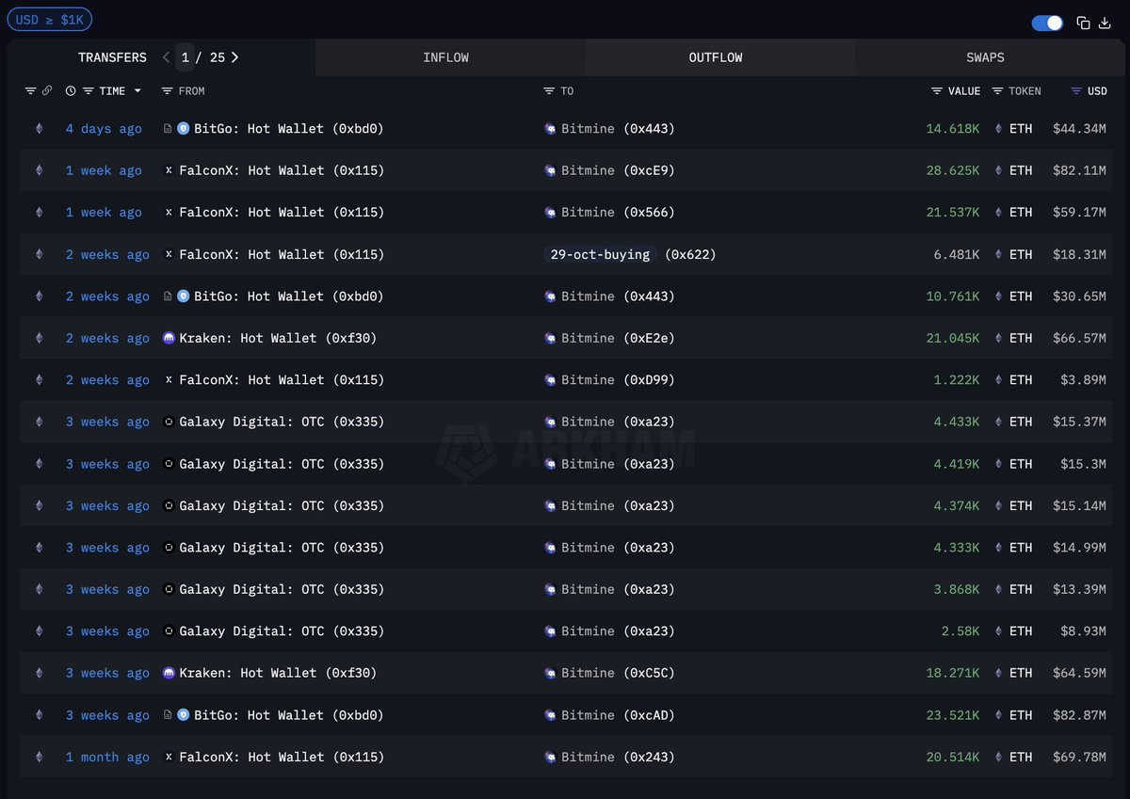Open Bitmine (0xC5C) address
The height and width of the screenshot is (799, 1130).
[618, 673]
